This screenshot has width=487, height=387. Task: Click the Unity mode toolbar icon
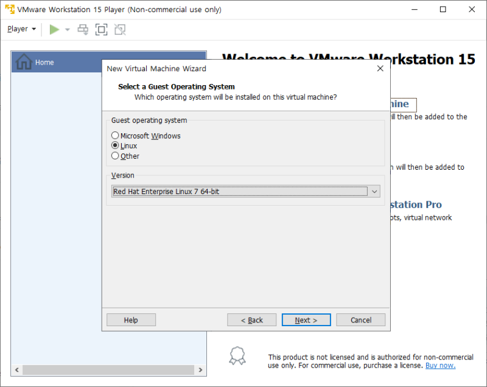click(119, 29)
